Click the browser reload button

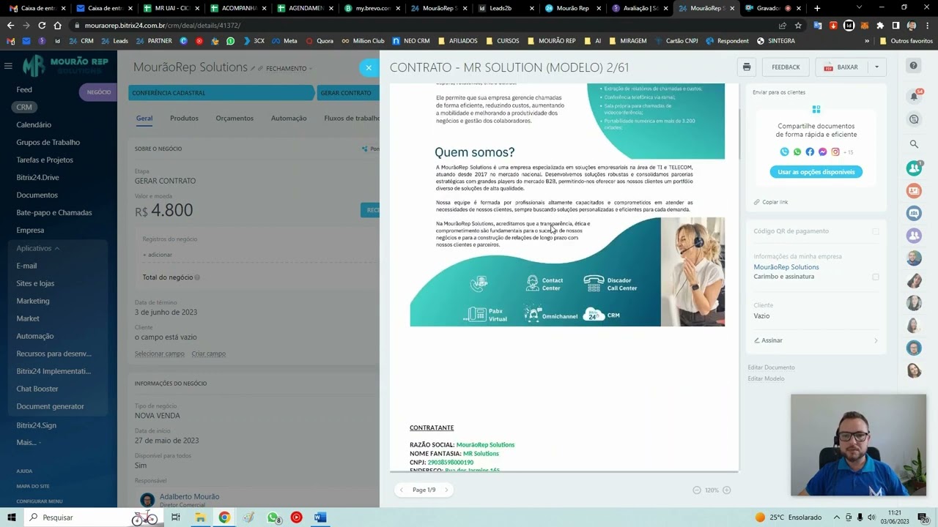tap(42, 25)
